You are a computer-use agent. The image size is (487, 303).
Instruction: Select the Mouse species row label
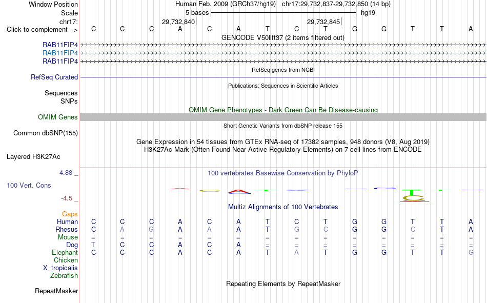point(68,237)
